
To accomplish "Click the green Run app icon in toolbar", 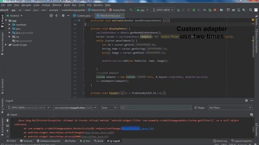I will [178, 10].
